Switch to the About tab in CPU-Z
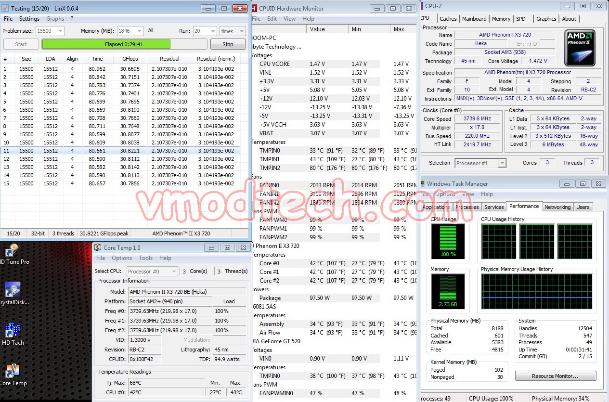The image size is (609, 402). [569, 19]
